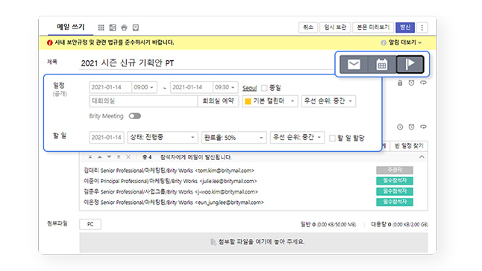Select the flag to-do mode icon
Viewport: 482px width, 271px height.
click(x=410, y=64)
